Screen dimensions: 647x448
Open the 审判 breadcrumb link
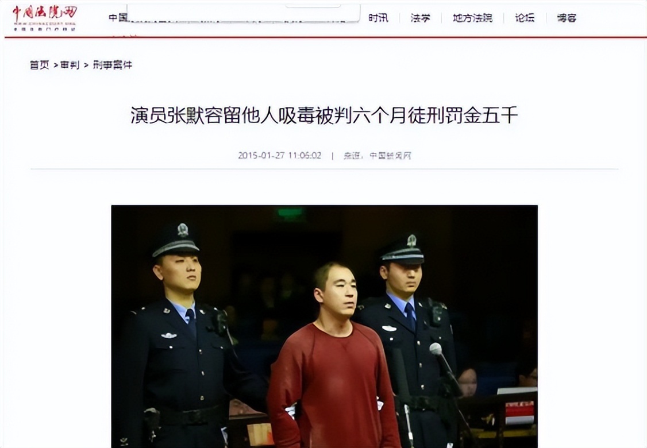point(70,65)
